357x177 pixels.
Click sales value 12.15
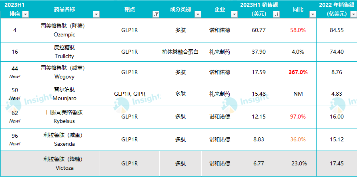(x=259, y=117)
